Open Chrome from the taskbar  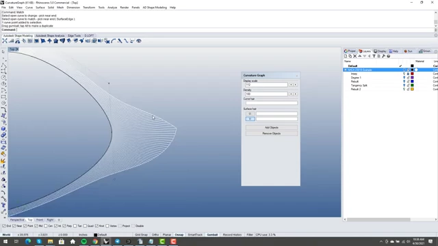pyautogui.click(x=95, y=241)
